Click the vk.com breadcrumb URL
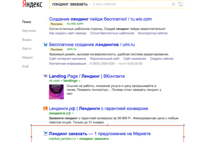Screen dimensions: 214x142 (63, 81)
